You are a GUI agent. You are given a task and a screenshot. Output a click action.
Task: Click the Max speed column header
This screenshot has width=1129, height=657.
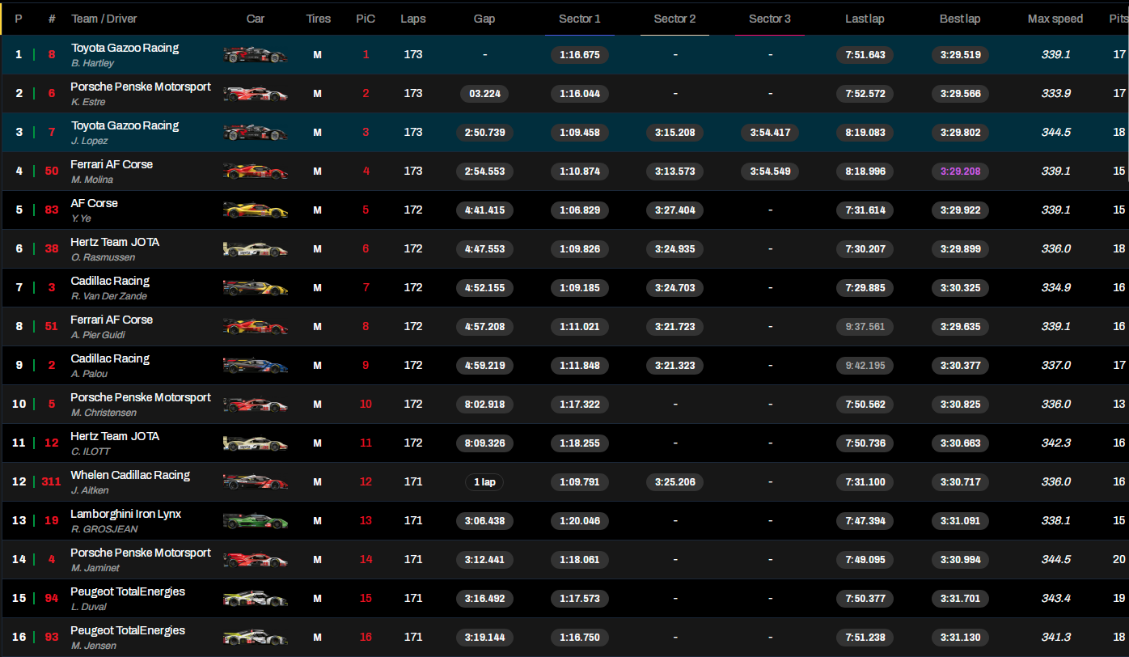(1055, 19)
